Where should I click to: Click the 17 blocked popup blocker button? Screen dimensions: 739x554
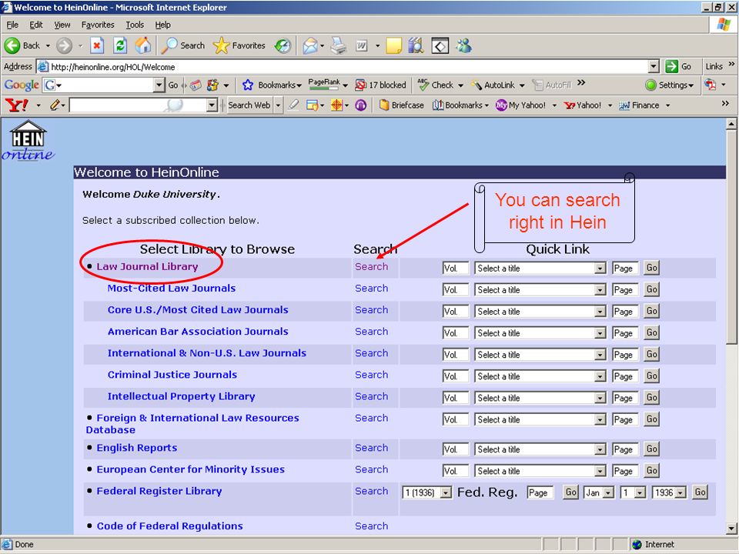point(380,85)
